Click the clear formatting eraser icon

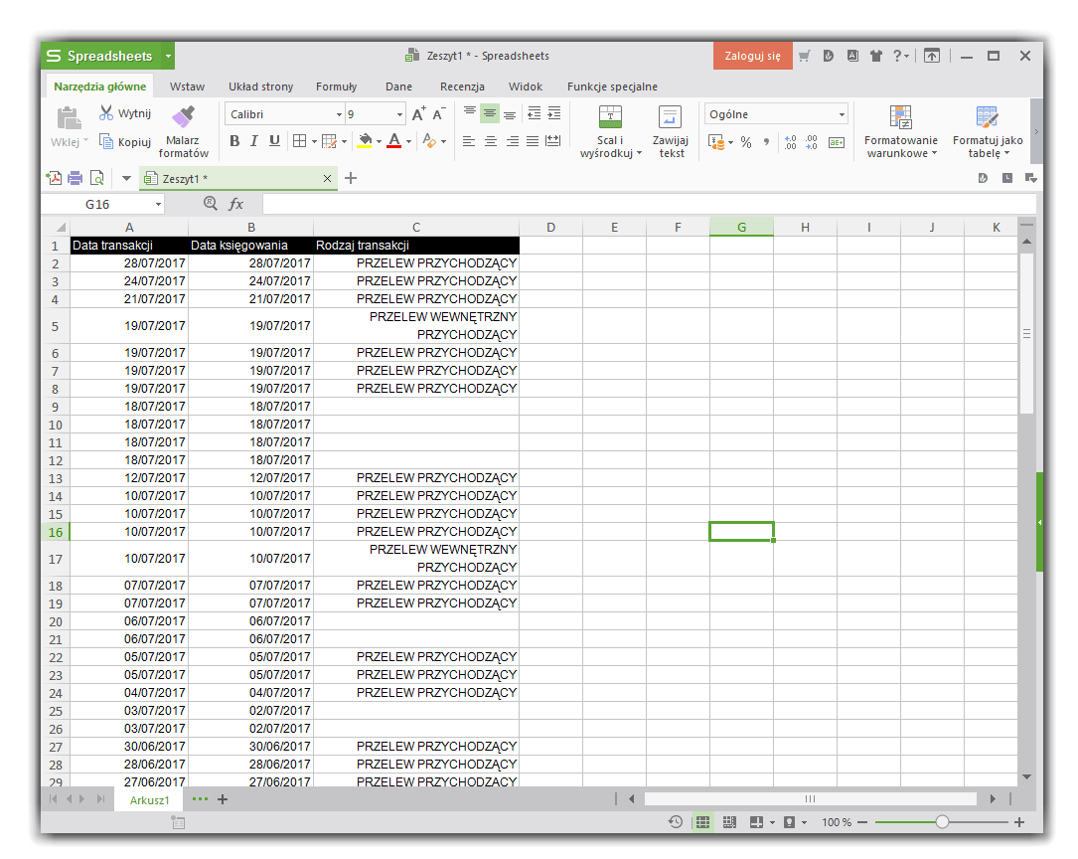click(429, 141)
